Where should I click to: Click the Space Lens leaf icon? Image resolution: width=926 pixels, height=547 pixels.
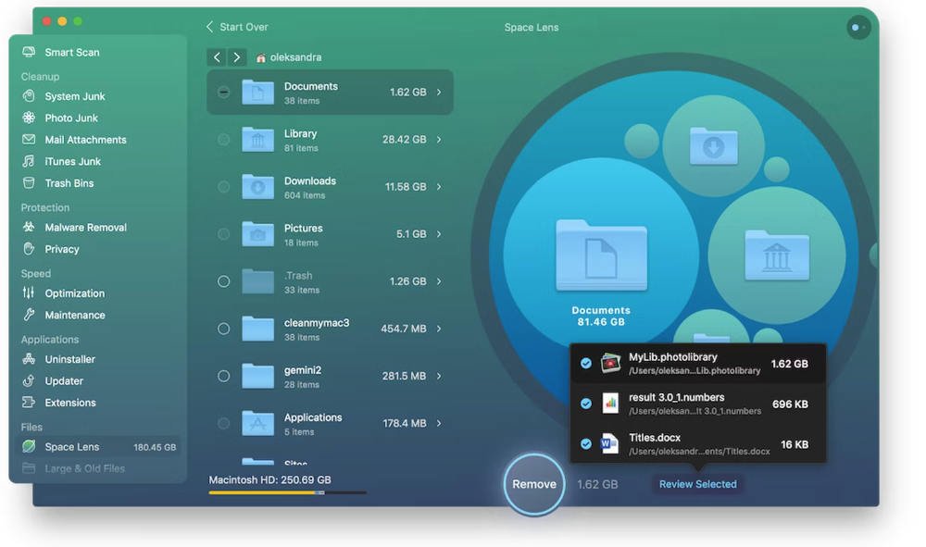(x=29, y=447)
